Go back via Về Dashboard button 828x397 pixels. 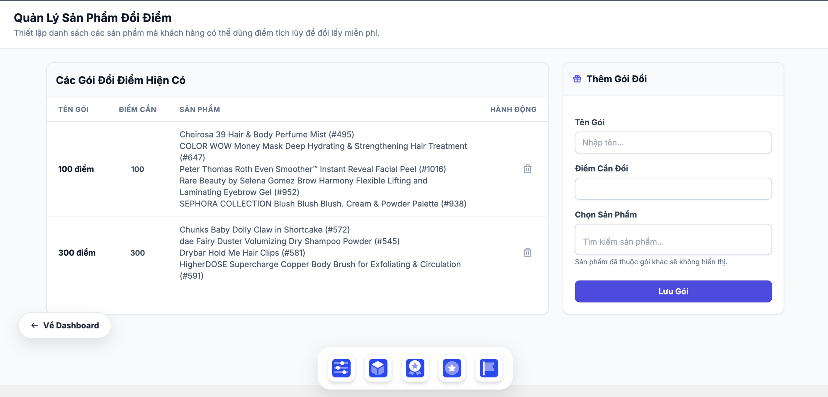click(x=65, y=325)
